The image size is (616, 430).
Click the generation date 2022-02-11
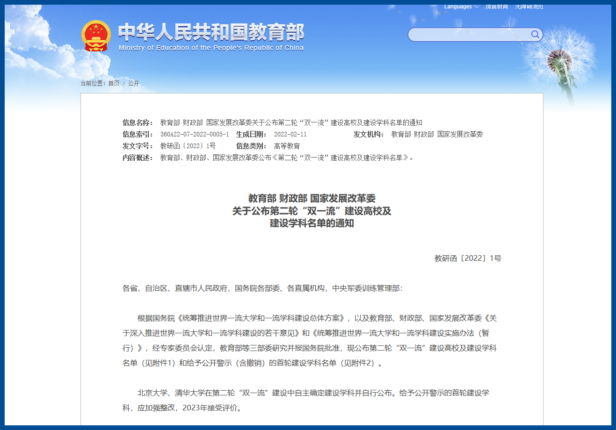[290, 135]
